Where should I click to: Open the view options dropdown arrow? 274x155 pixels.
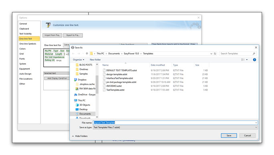247,60
